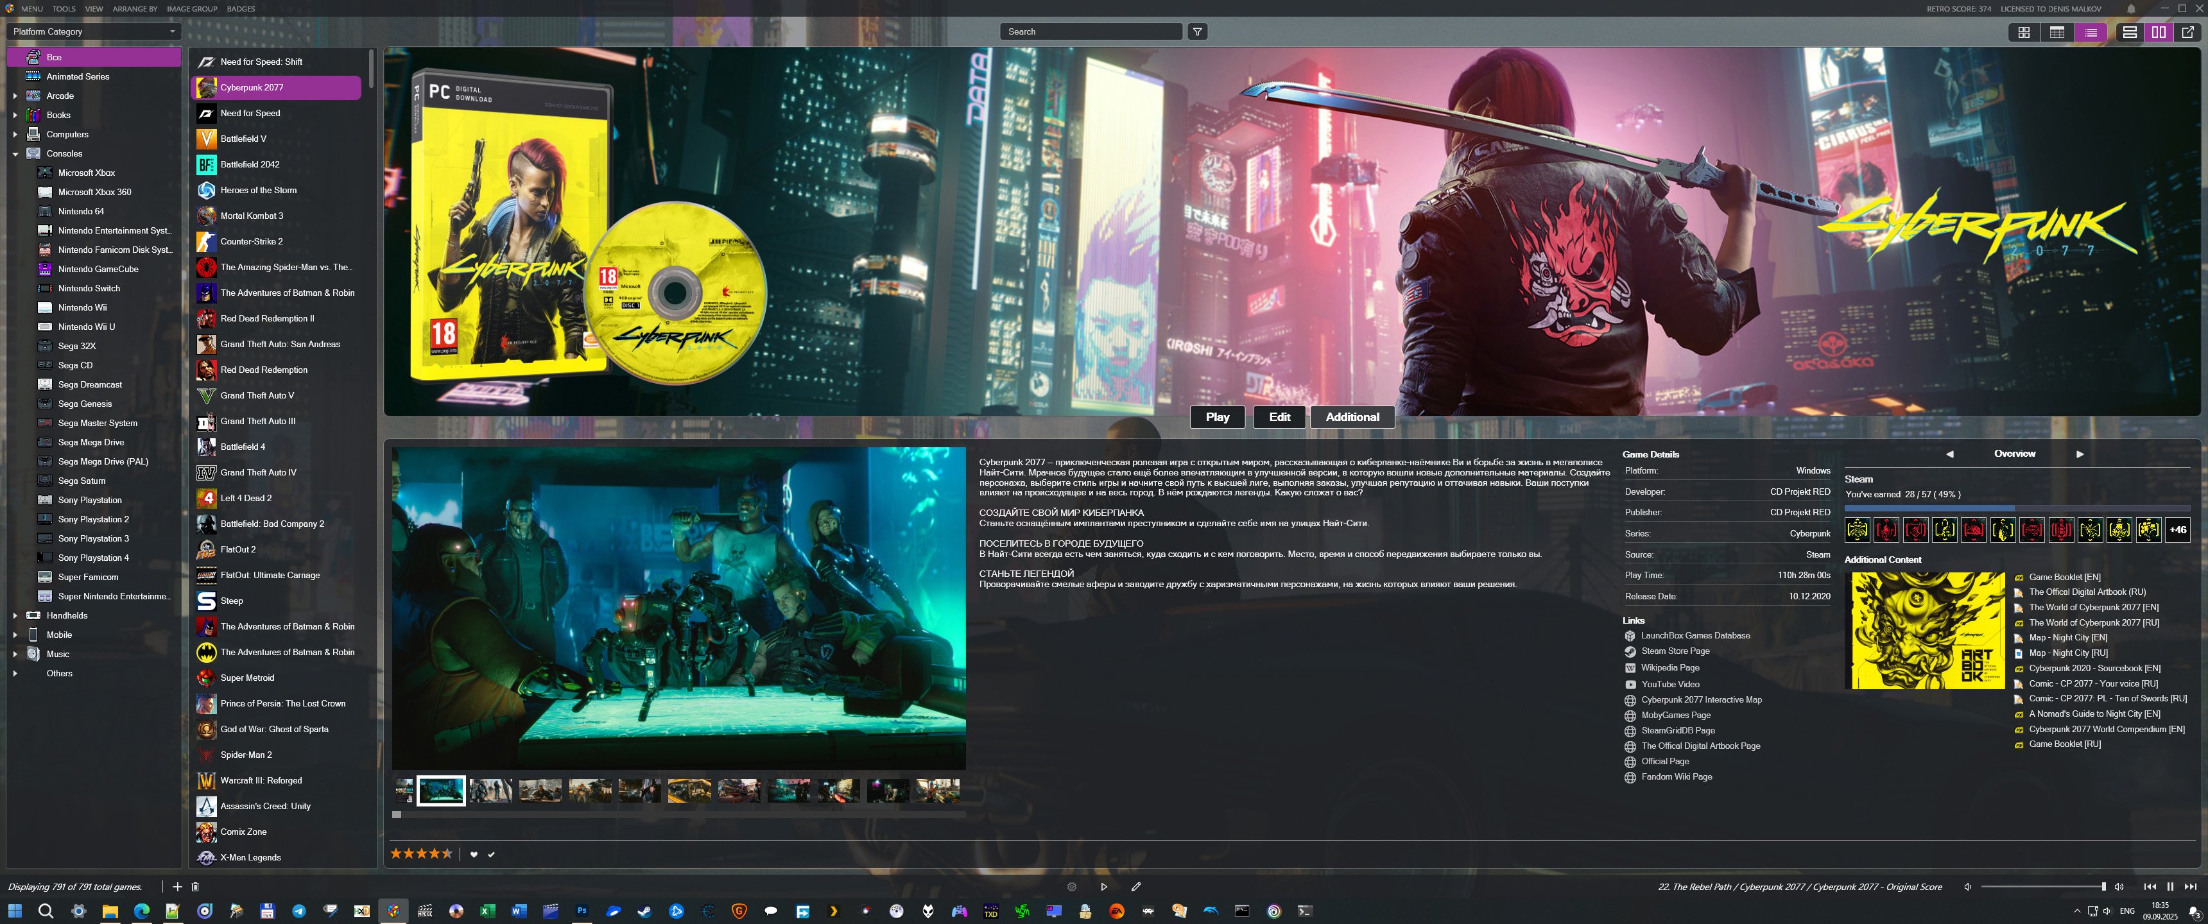Screen dimensions: 2208x924
Task: Show next Overview panel with right arrow
Action: (x=2080, y=454)
